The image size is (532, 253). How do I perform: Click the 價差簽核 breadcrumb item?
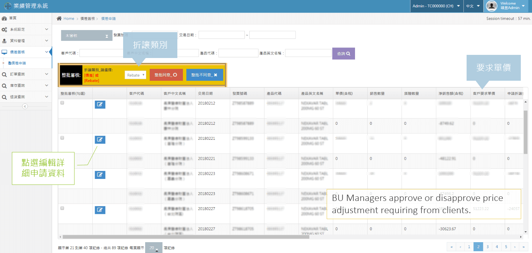[87, 19]
